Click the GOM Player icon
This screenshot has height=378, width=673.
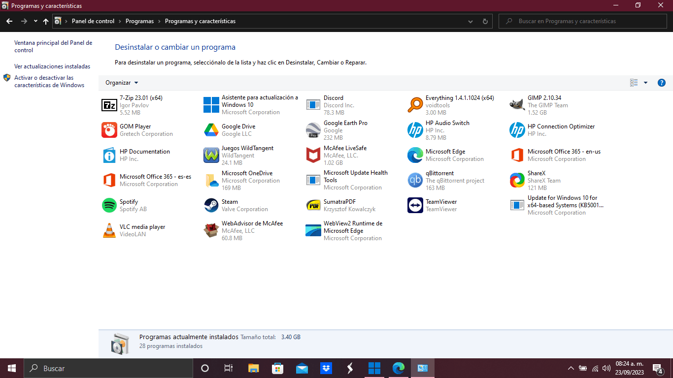[109, 130]
